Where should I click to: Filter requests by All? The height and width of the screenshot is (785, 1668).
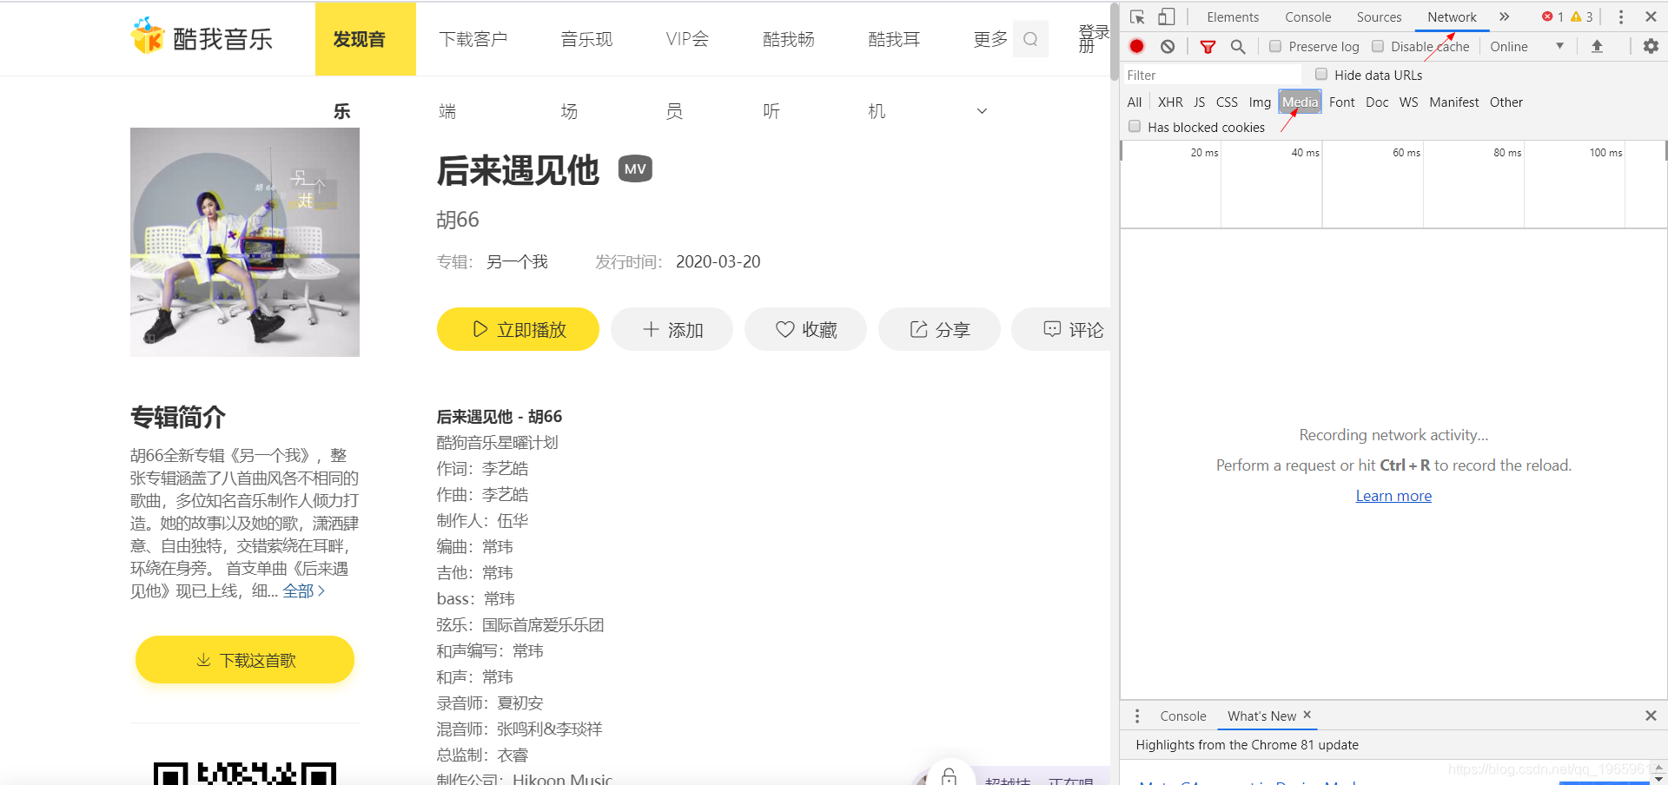[x=1134, y=102]
